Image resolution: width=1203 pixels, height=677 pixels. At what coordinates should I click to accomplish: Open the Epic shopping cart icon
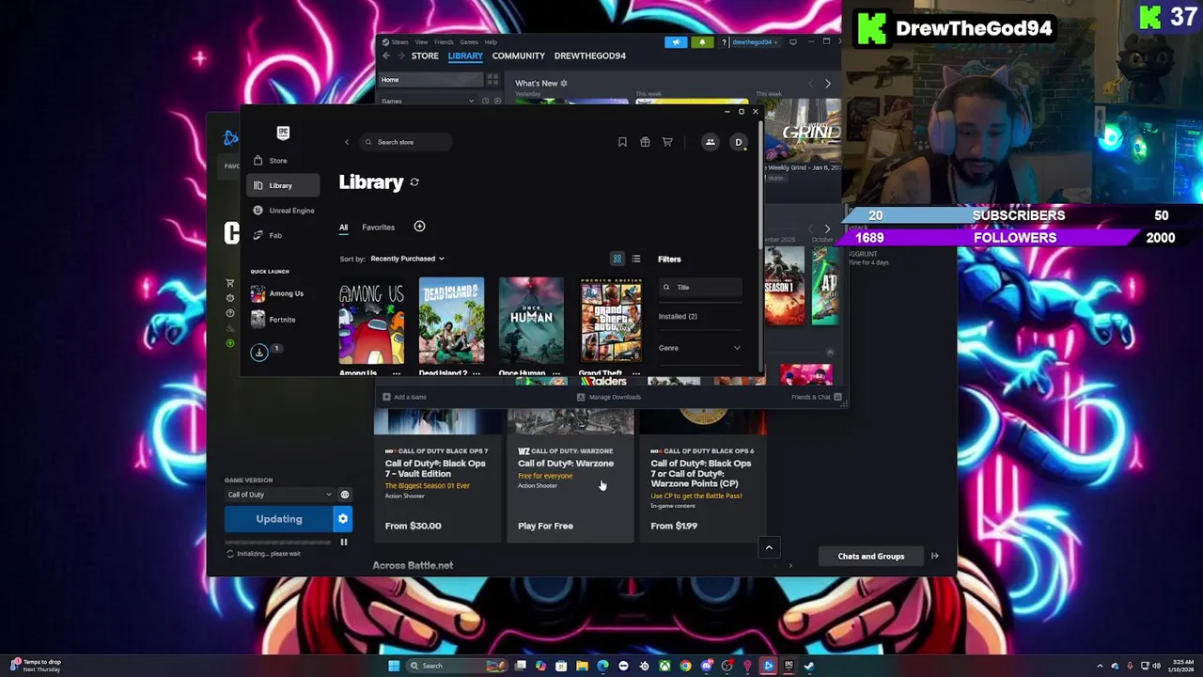(667, 142)
